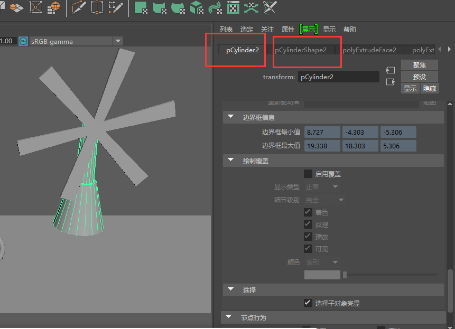This screenshot has width=455, height=329.
Task: Activate the Multi-Cut tool icon
Action: 77,7
